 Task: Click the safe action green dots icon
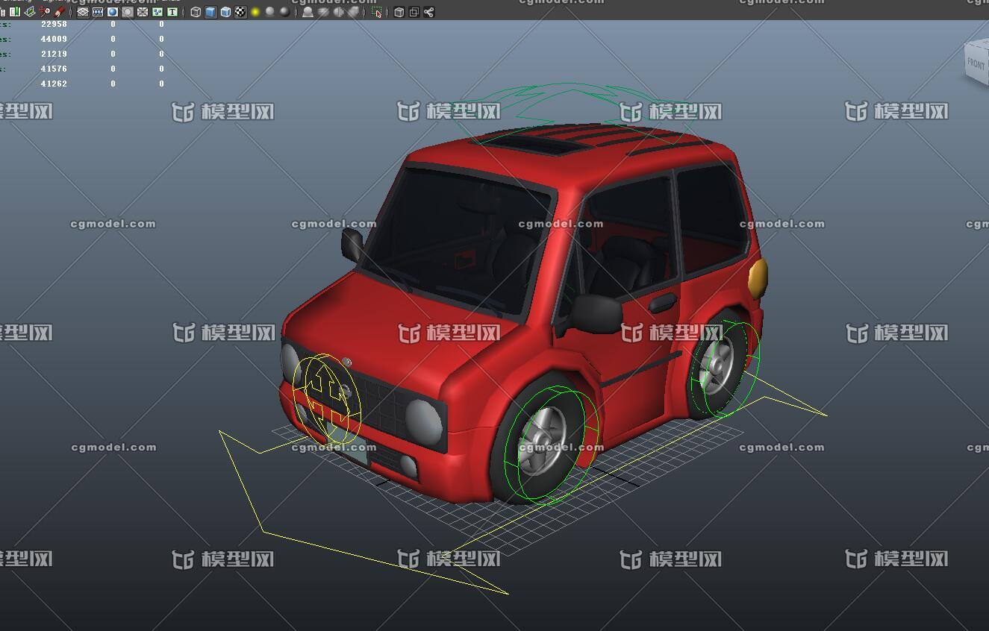pos(157,12)
